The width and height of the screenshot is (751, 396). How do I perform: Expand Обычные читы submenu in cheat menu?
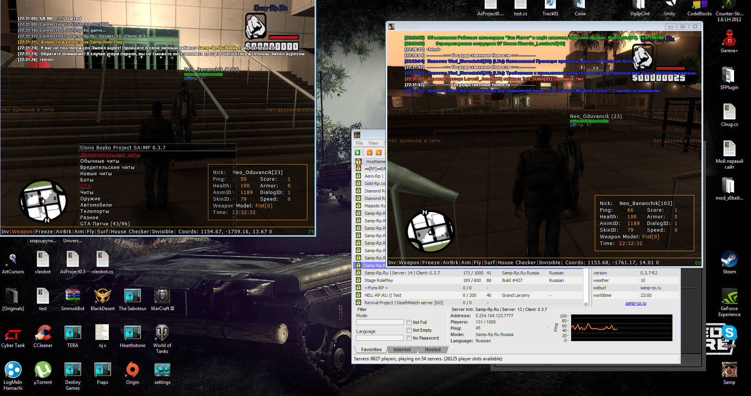158,161
